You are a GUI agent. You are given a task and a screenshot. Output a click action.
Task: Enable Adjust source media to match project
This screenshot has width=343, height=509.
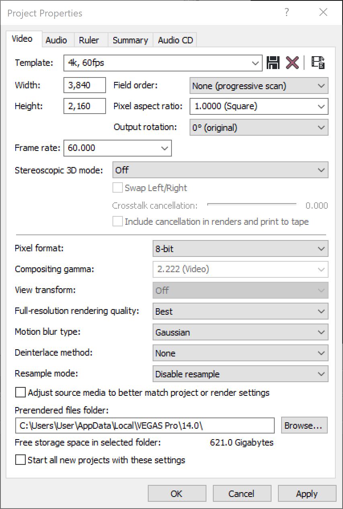click(20, 392)
